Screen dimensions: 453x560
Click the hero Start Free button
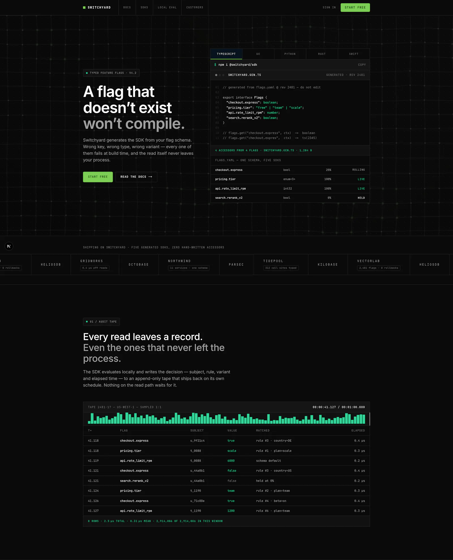pos(98,177)
